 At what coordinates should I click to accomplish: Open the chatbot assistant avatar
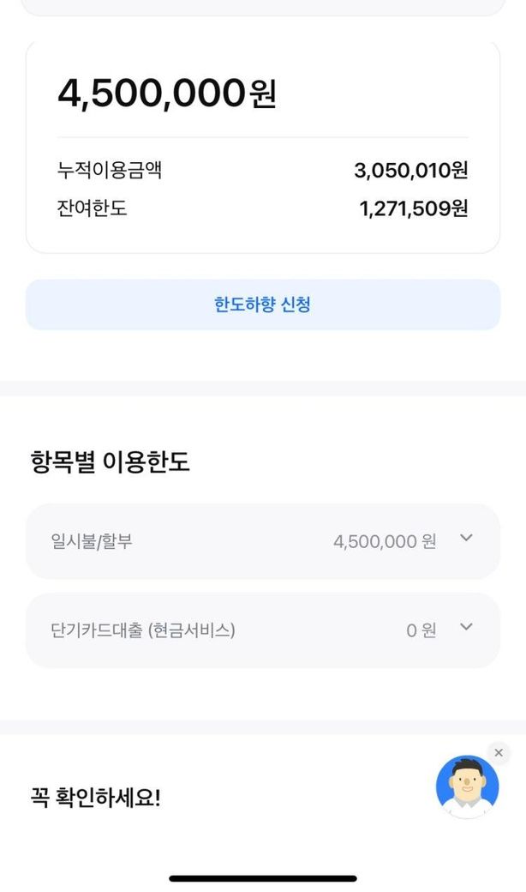(x=467, y=786)
